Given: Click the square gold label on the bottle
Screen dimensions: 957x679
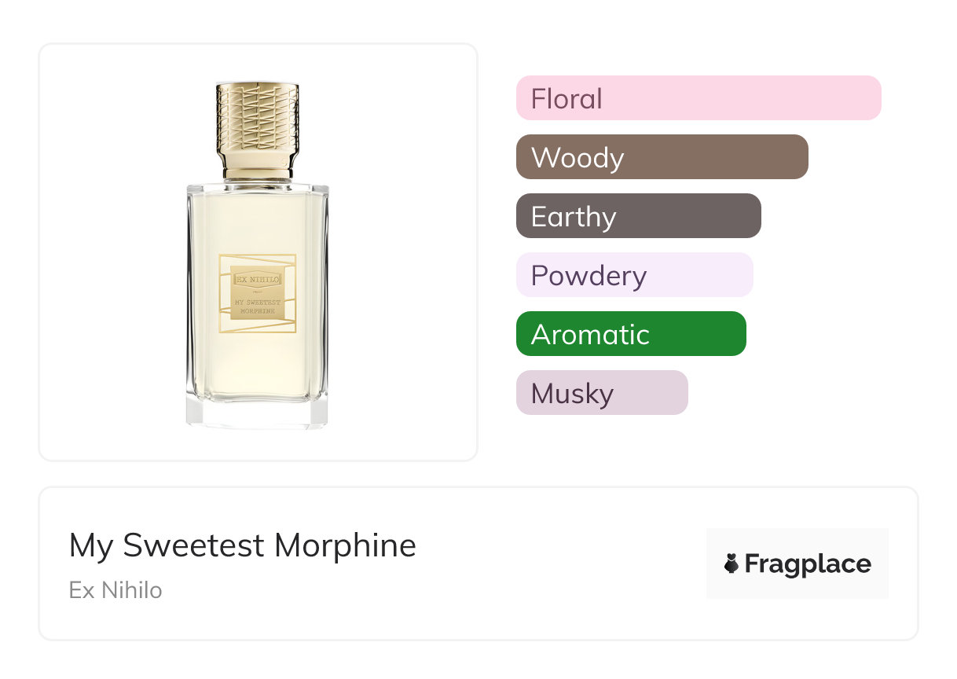Looking at the screenshot, I should [257, 293].
